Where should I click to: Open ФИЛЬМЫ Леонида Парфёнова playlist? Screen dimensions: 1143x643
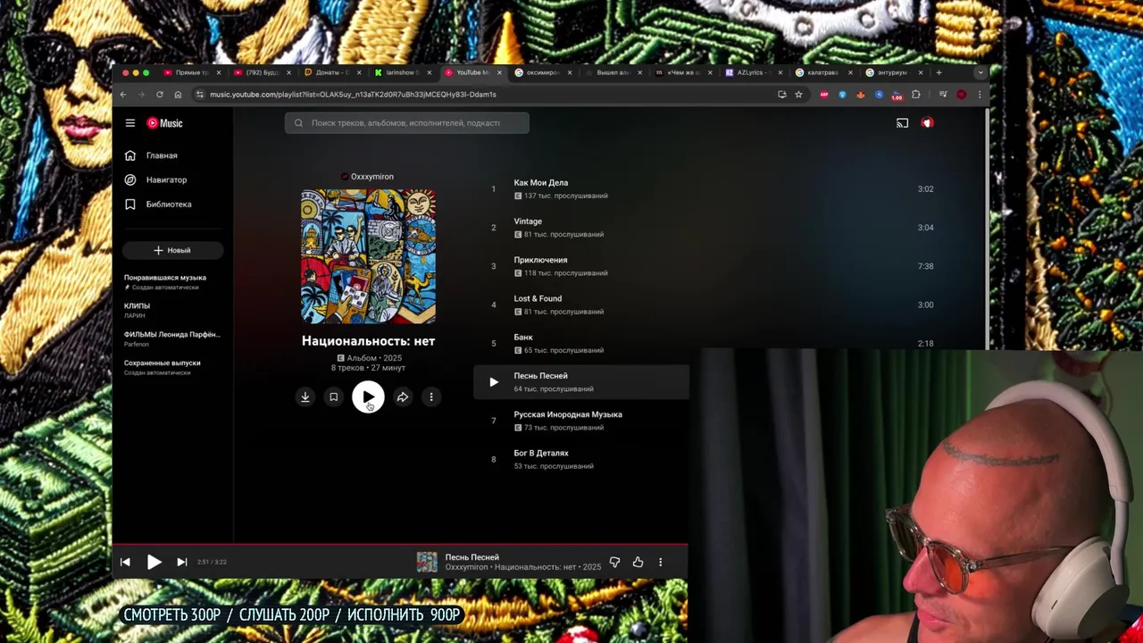point(172,338)
